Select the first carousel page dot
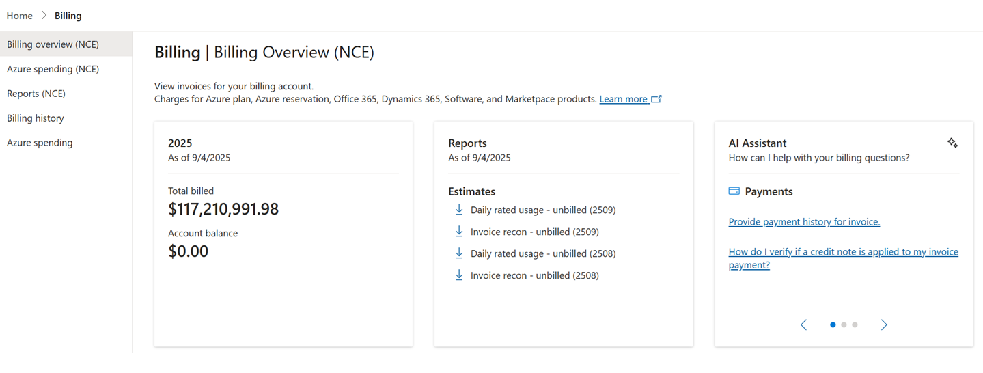Image resolution: width=983 pixels, height=373 pixels. [833, 324]
